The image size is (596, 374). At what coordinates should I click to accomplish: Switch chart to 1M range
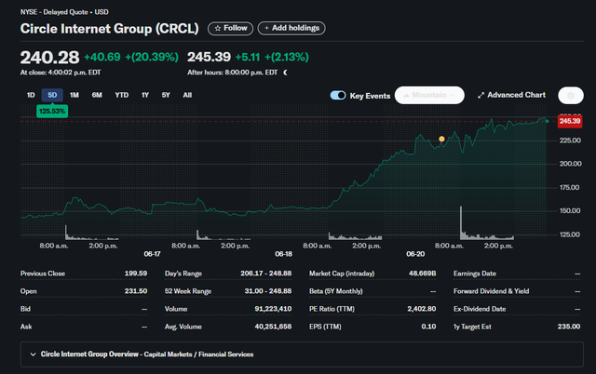(x=74, y=95)
